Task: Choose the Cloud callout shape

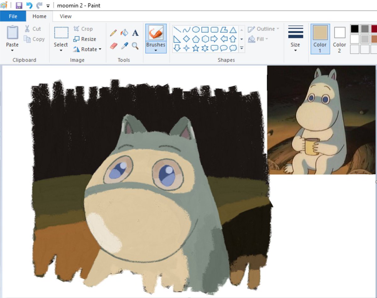Action: tap(233, 48)
